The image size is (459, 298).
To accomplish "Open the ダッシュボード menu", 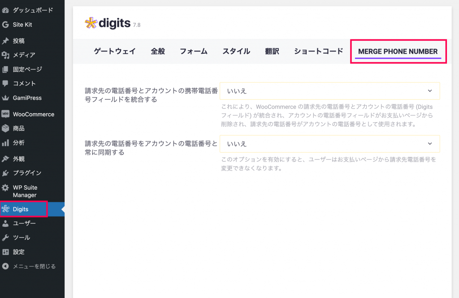I will [x=32, y=10].
